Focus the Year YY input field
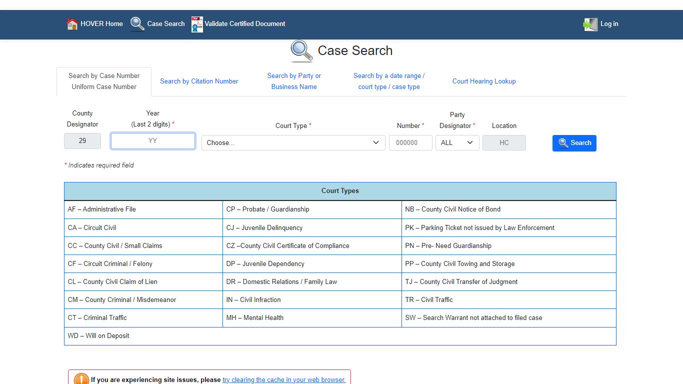Image resolution: width=683 pixels, height=384 pixels. [x=153, y=141]
